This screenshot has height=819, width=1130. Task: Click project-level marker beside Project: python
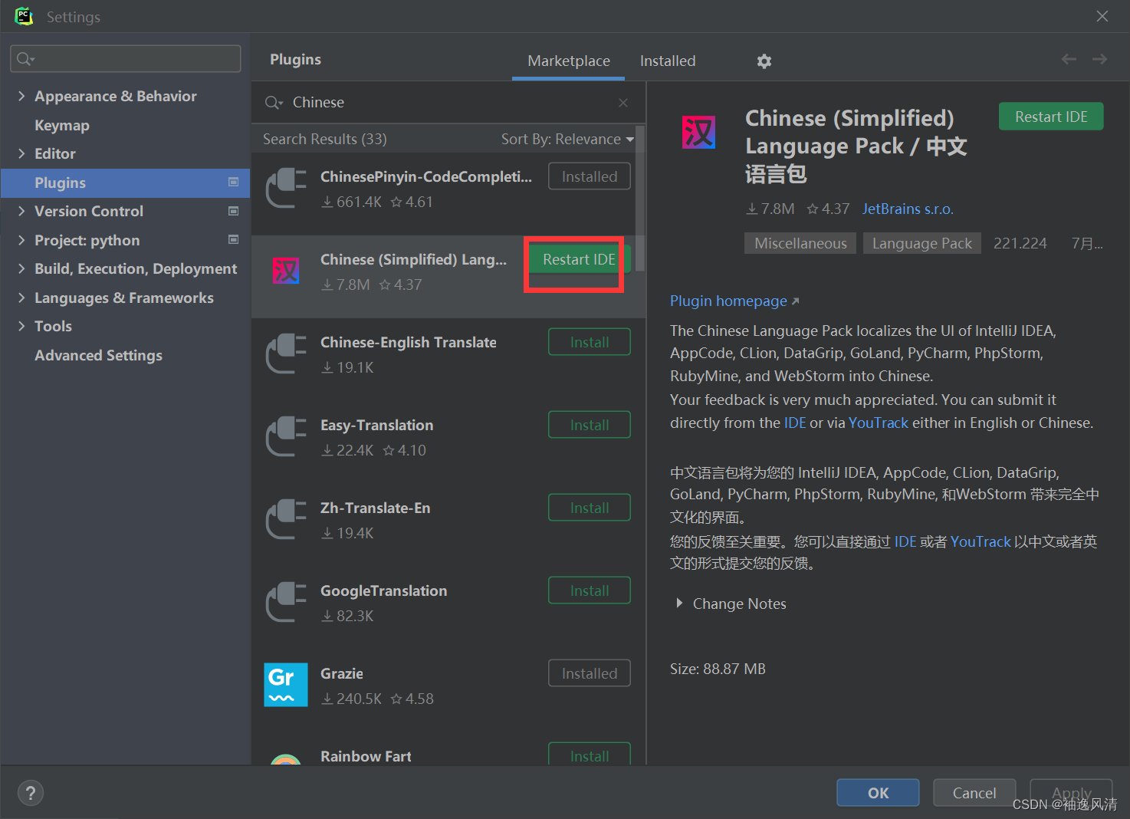pos(234,239)
